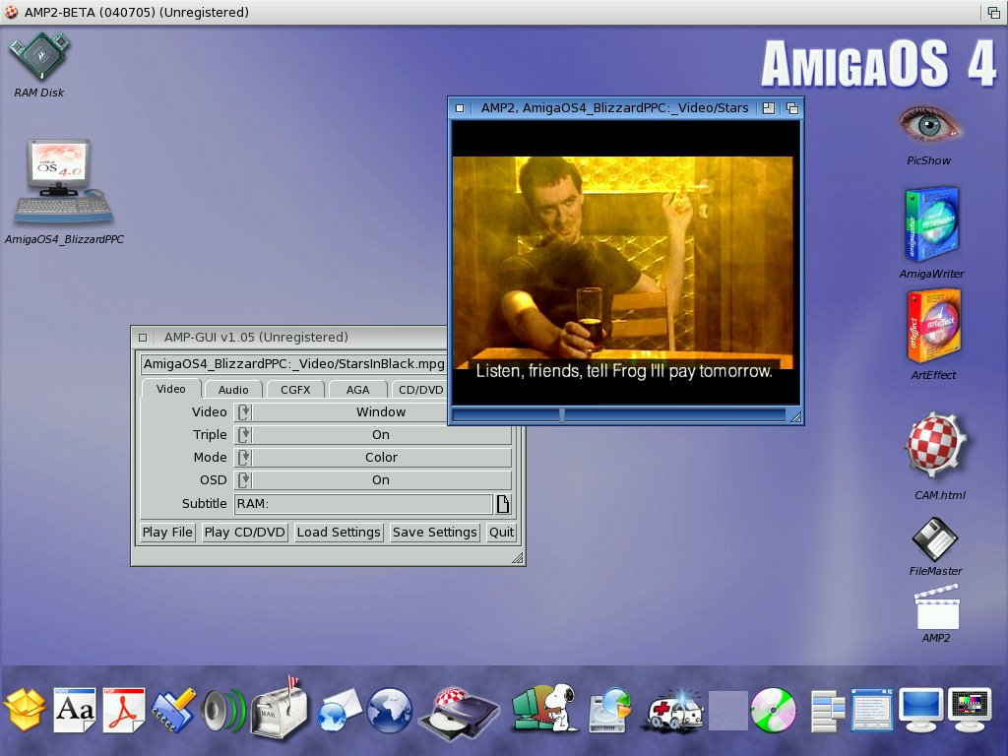Click the StarsInBlack.mpg file path field

(293, 364)
